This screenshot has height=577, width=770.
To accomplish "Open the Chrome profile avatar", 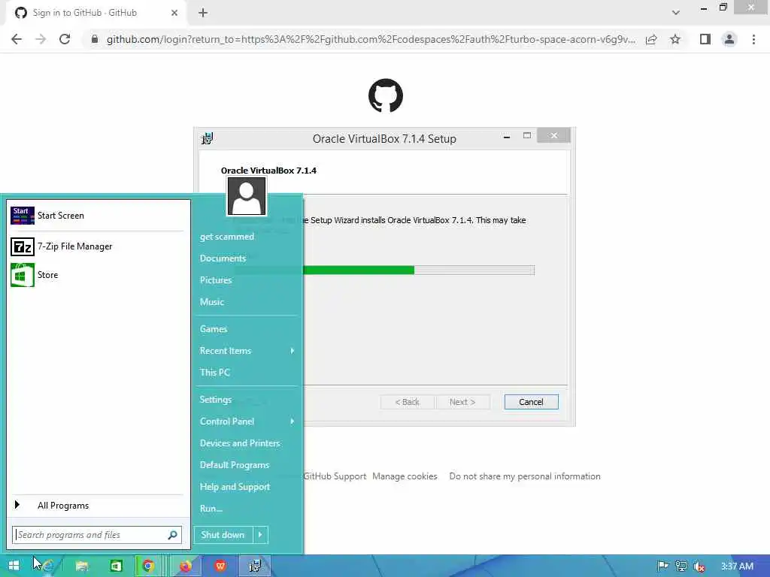I will point(729,39).
